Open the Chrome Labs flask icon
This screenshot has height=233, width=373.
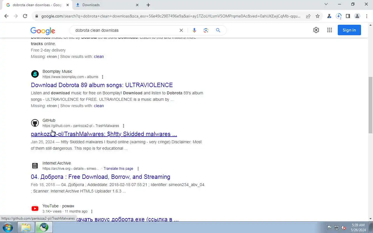tap(329, 16)
